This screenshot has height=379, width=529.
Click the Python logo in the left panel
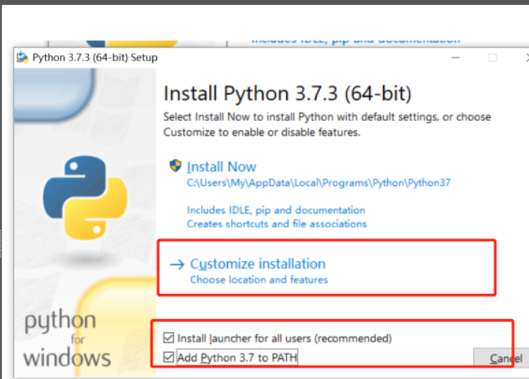(85, 198)
